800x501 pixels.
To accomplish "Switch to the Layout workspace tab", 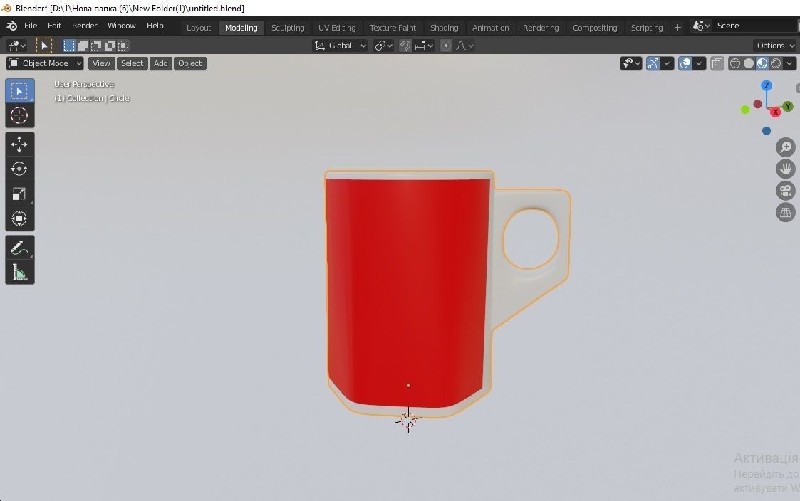I will click(199, 28).
